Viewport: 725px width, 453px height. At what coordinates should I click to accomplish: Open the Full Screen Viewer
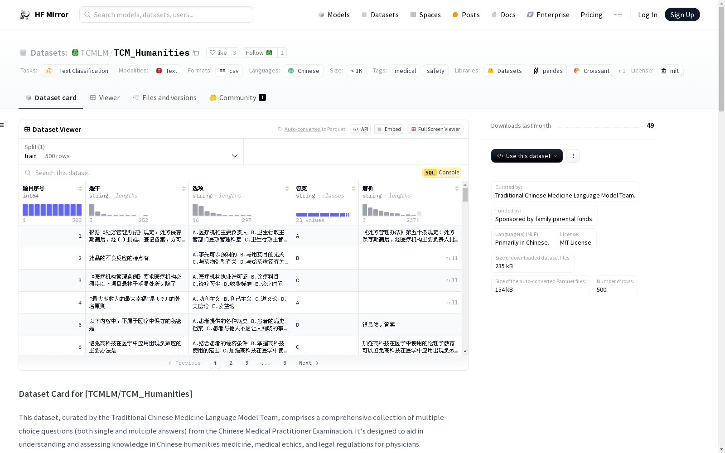click(435, 129)
